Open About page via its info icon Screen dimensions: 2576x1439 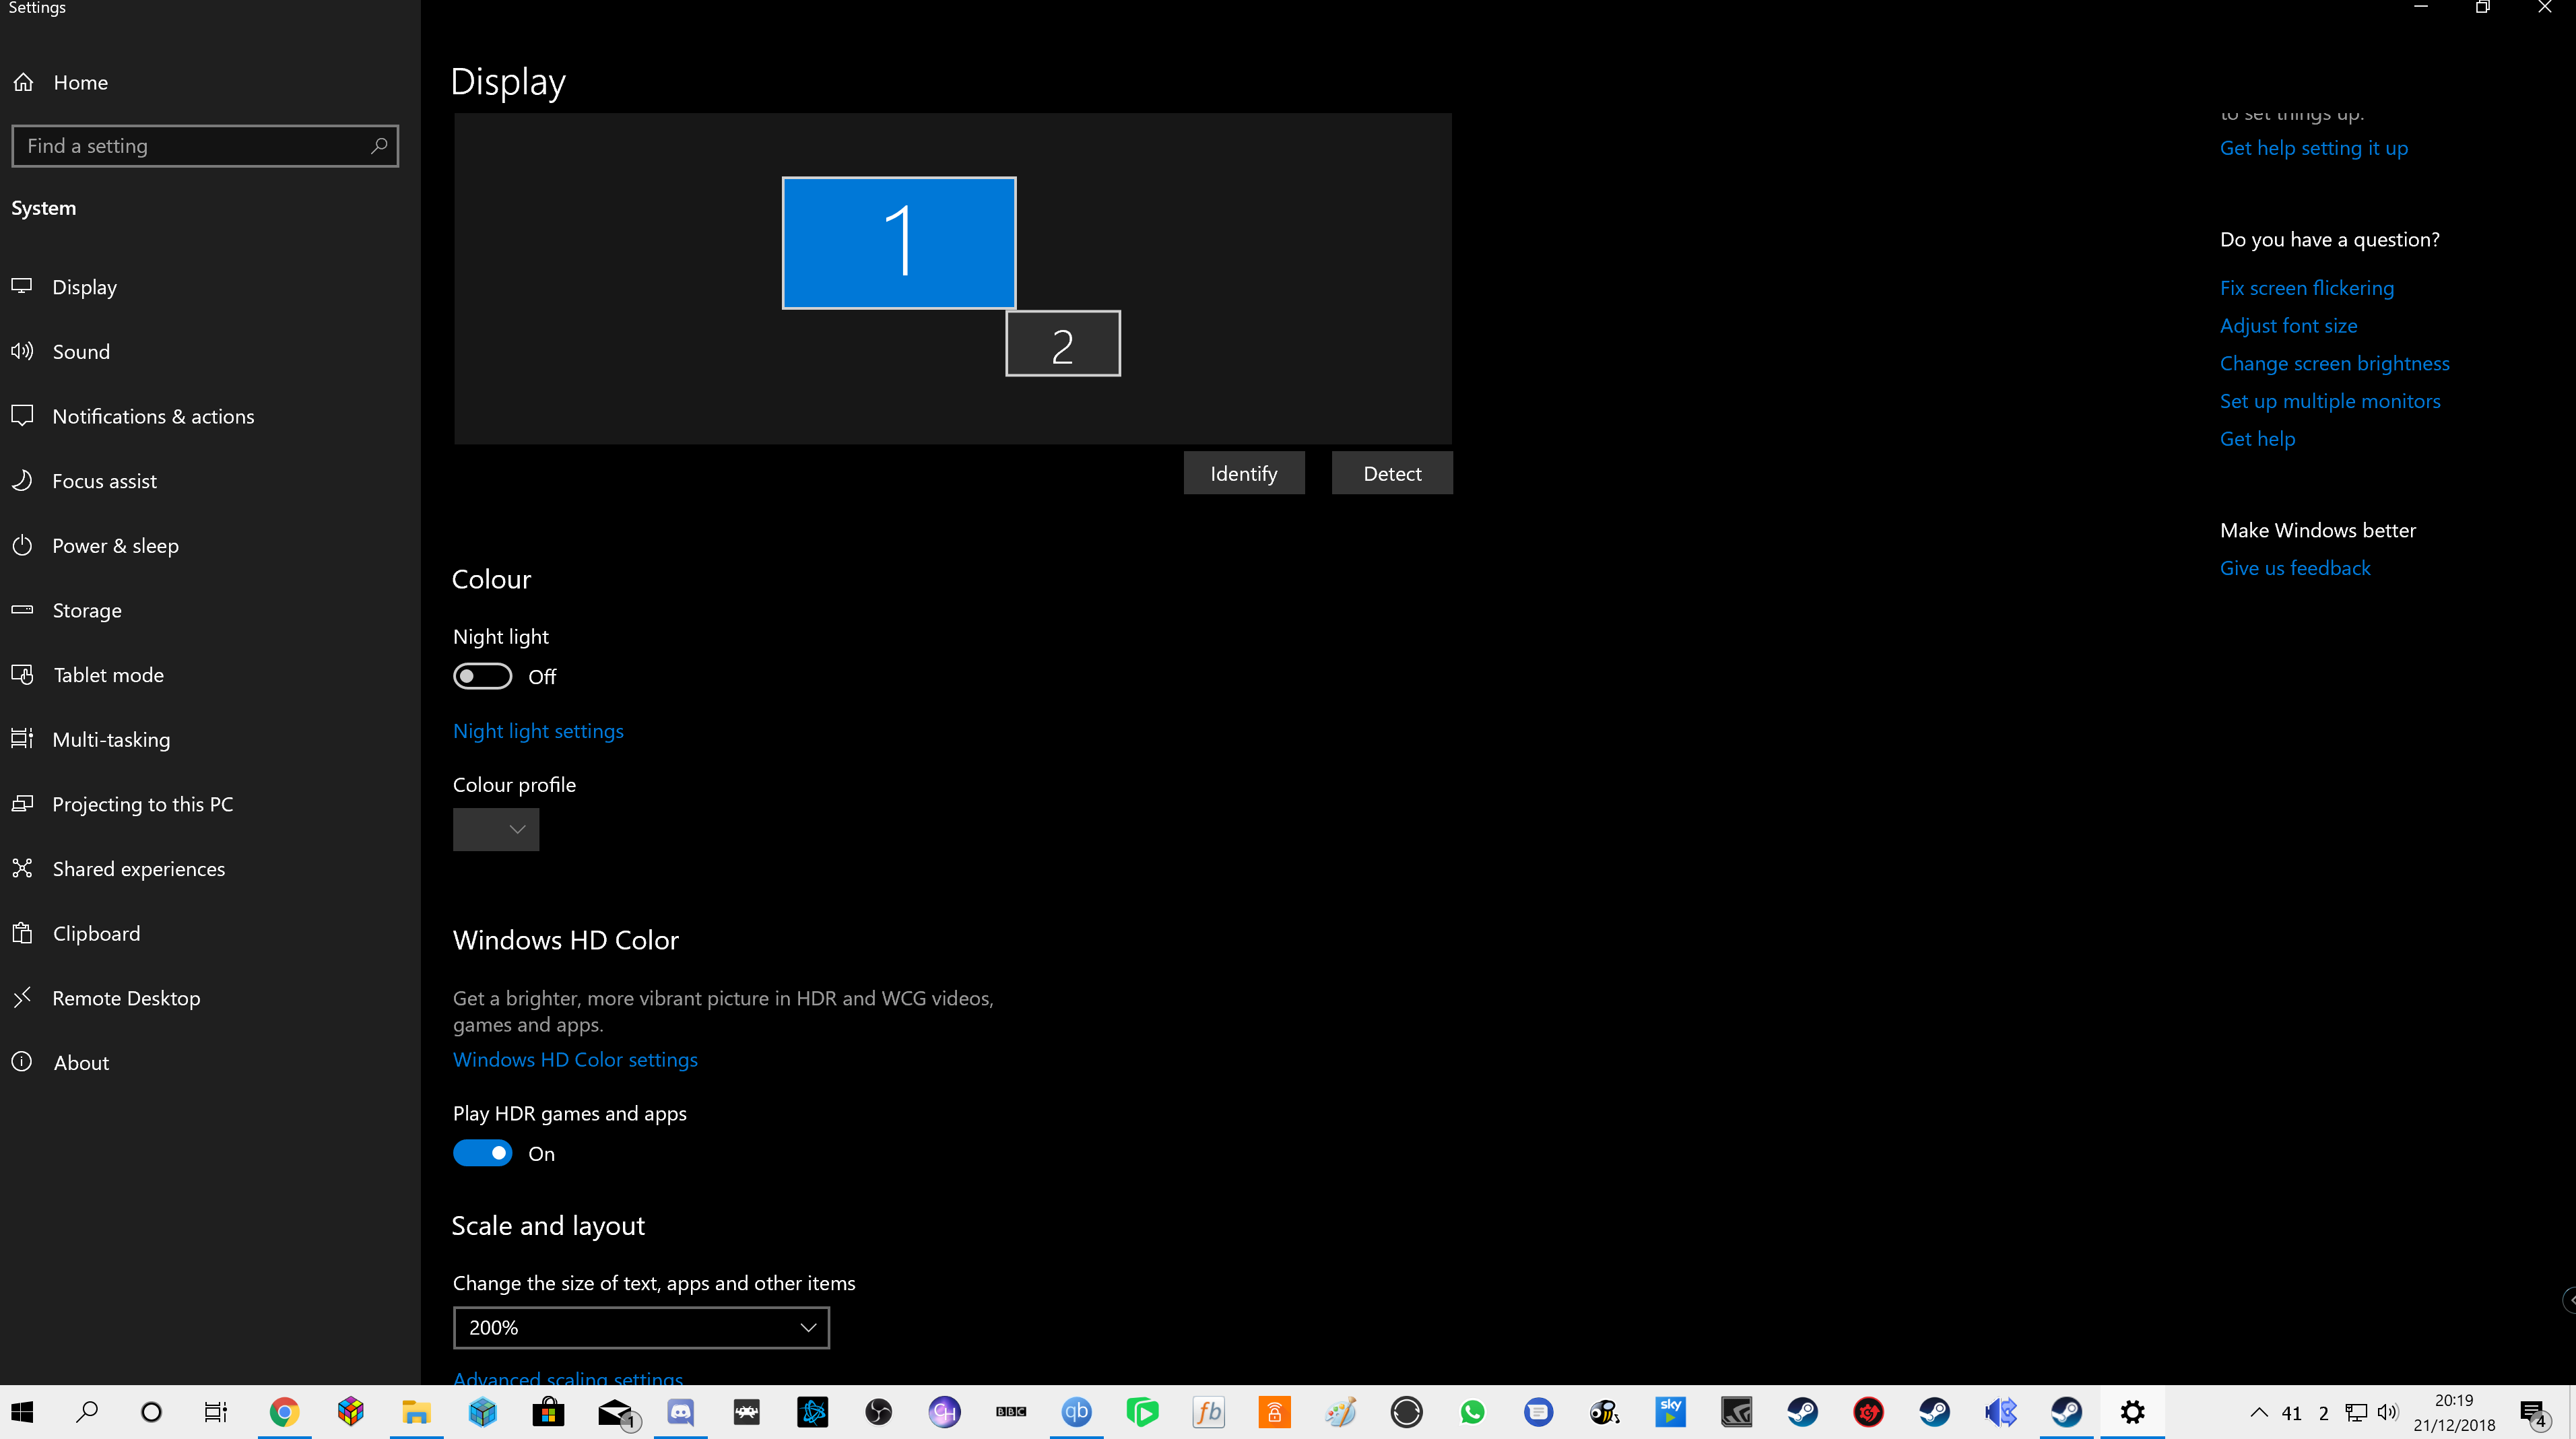[x=22, y=1062]
